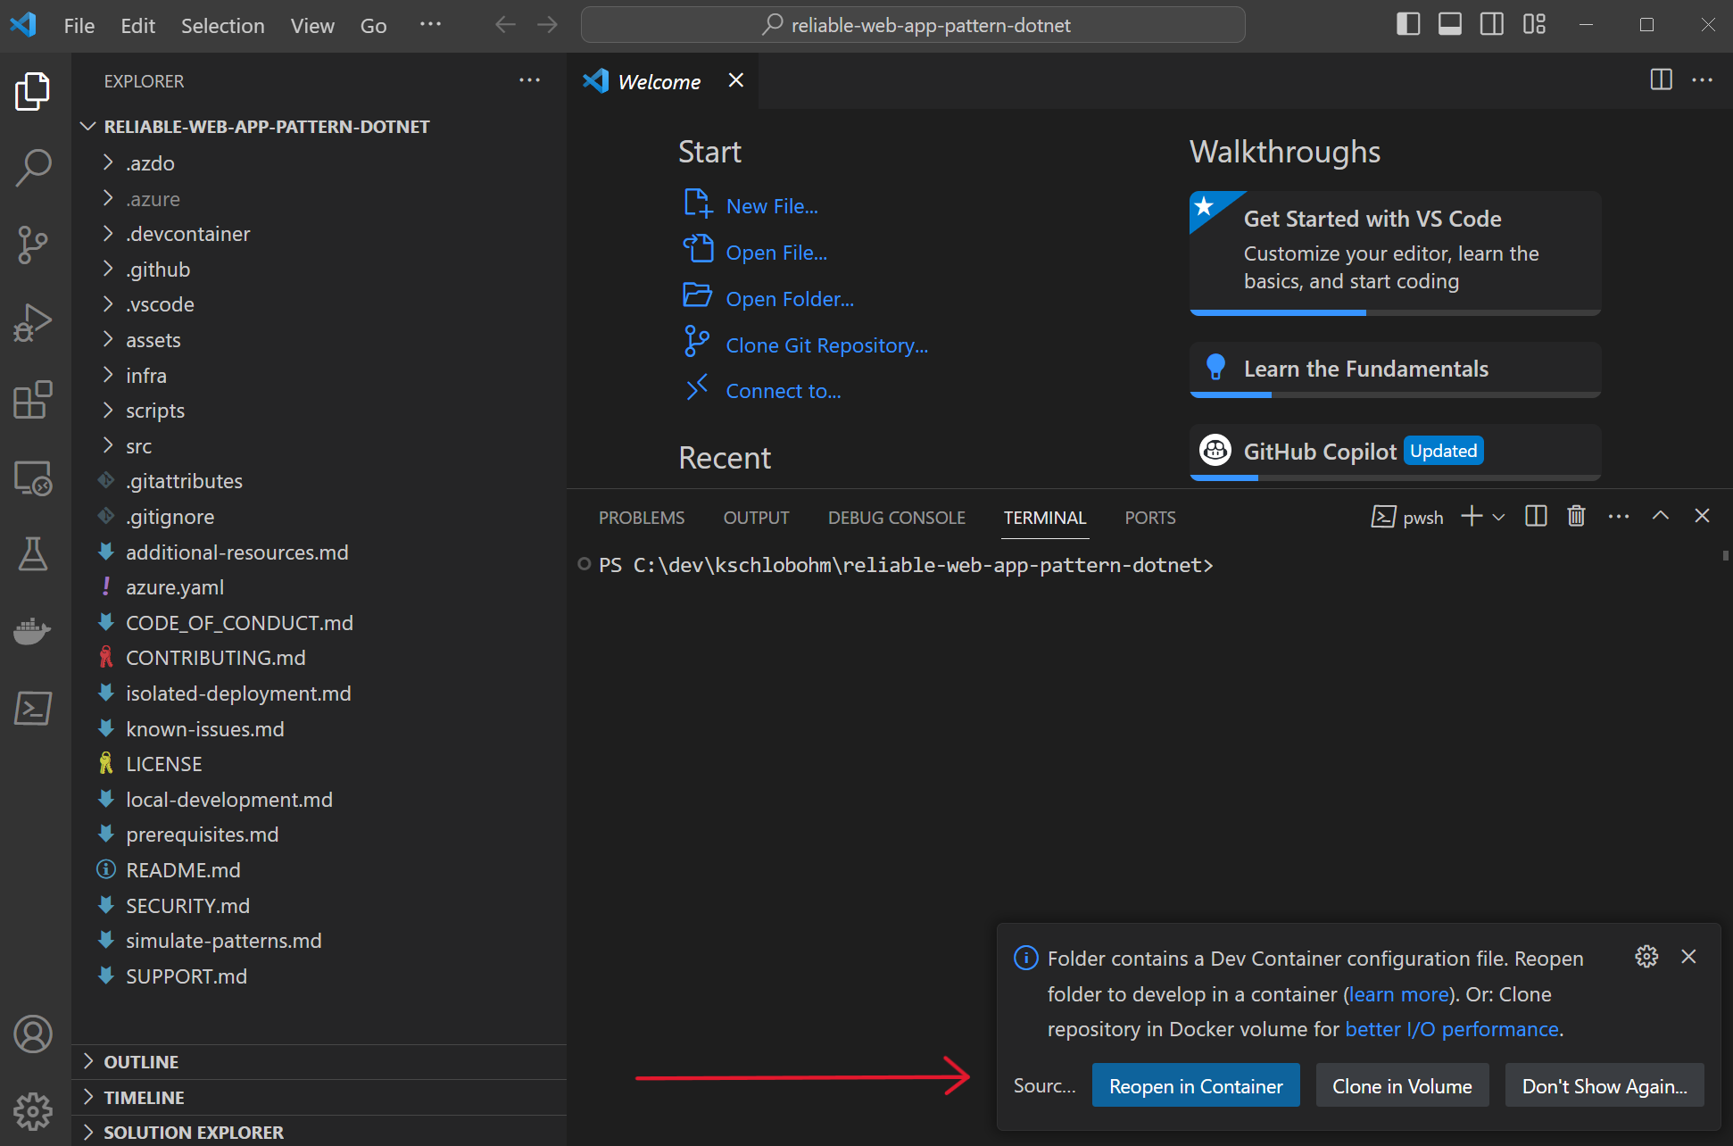Image resolution: width=1733 pixels, height=1146 pixels.
Task: Open the Docker view icon
Action: (33, 631)
